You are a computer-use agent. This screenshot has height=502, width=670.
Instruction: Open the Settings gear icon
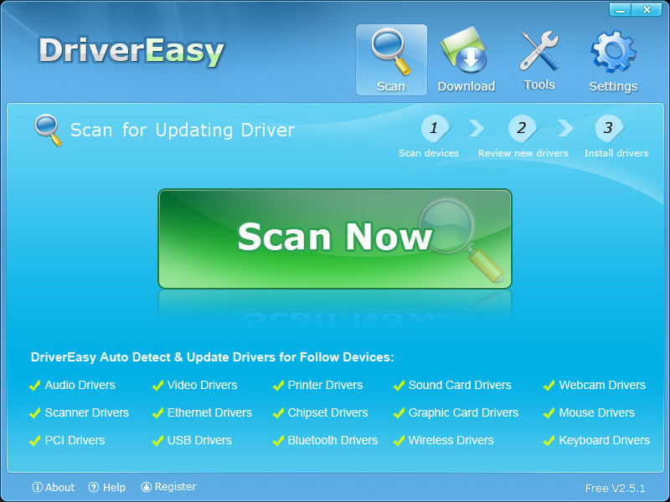pos(613,52)
